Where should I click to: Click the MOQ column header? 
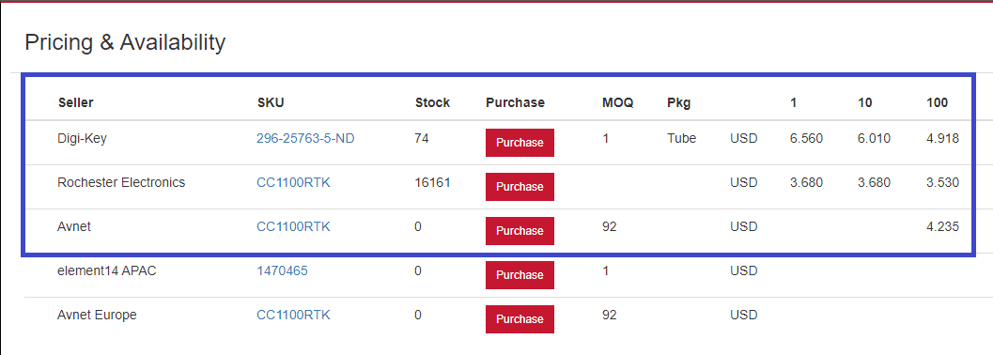pos(617,102)
